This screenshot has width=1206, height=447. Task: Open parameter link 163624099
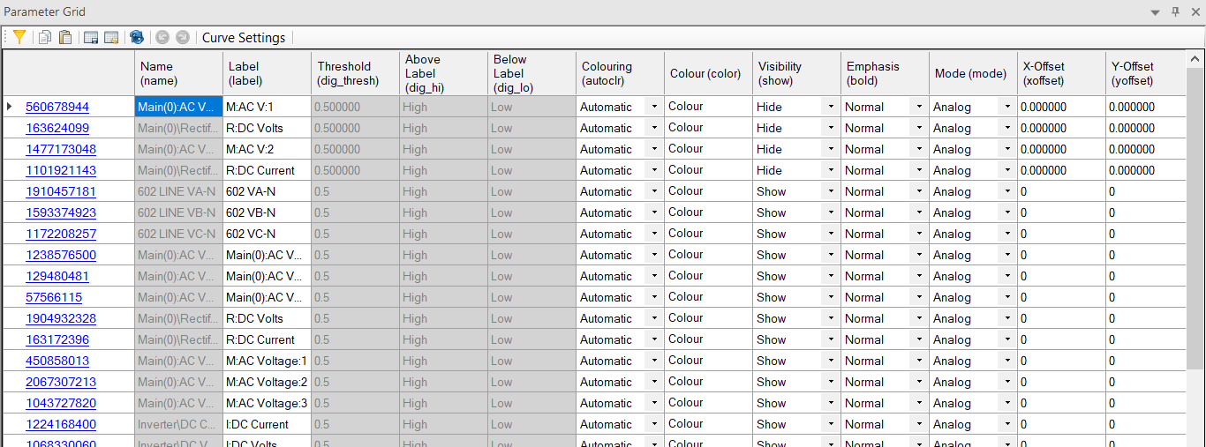pyautogui.click(x=57, y=128)
